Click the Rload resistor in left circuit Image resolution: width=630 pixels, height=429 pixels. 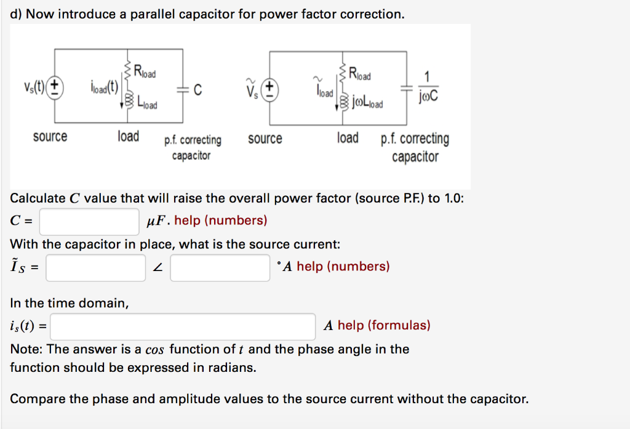(128, 71)
